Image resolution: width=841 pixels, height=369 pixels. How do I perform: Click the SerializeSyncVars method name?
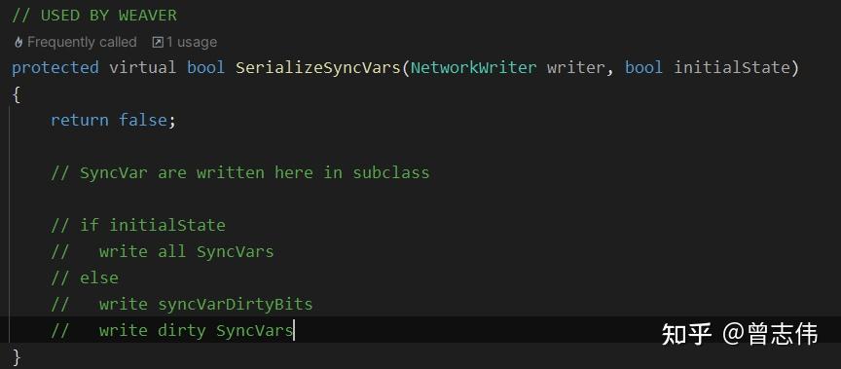click(318, 67)
